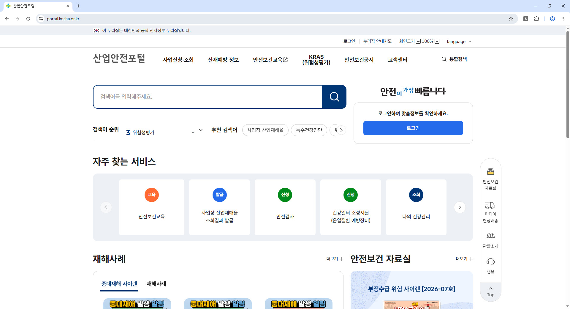Go to next service cards

(x=460, y=207)
